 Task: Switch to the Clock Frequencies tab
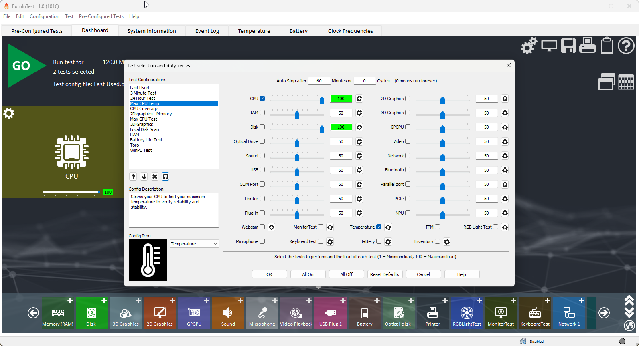pos(350,31)
